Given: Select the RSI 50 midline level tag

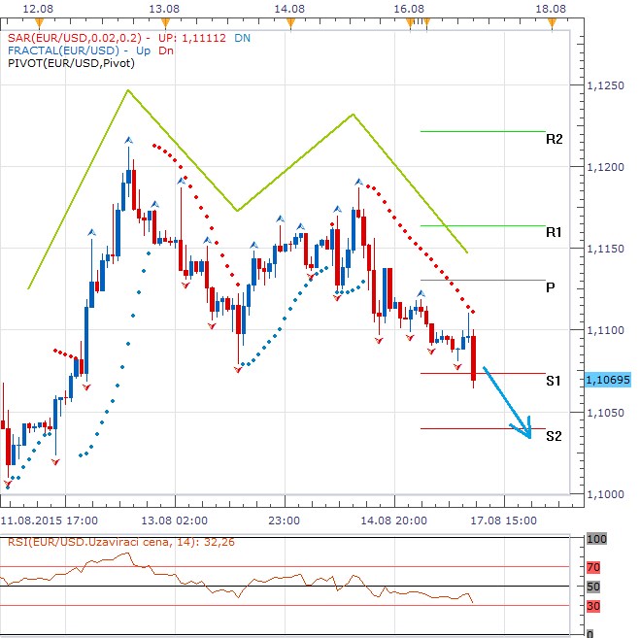Looking at the screenshot, I should click(593, 587).
